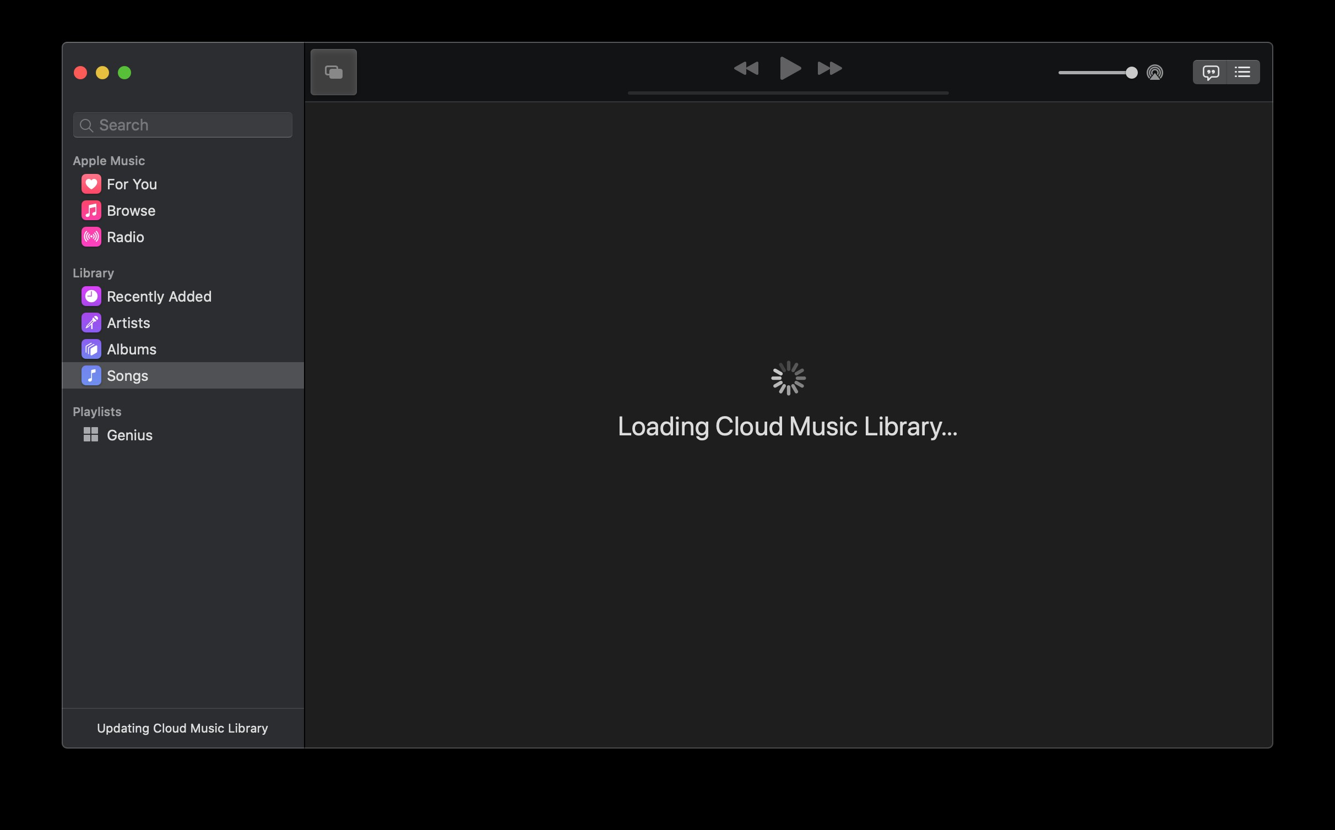Click the Search input field
This screenshot has width=1335, height=830.
pyautogui.click(x=183, y=125)
